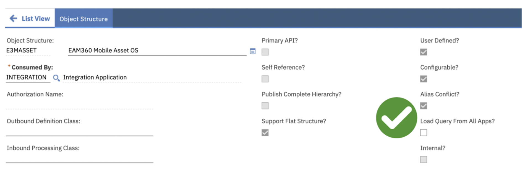Uncheck Support Flat Structure checkbox
Viewport: 522px width, 173px height.
tap(265, 133)
